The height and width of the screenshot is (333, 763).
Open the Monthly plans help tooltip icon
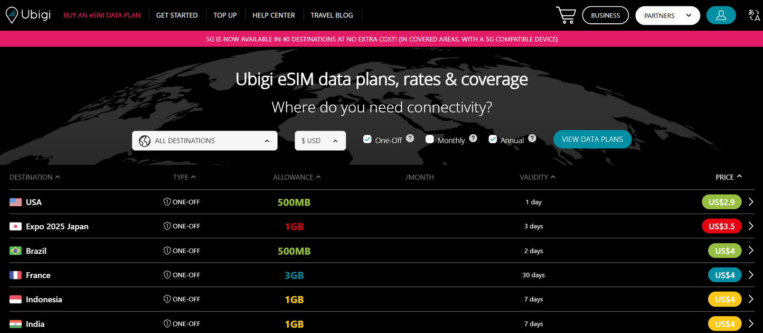pos(473,138)
